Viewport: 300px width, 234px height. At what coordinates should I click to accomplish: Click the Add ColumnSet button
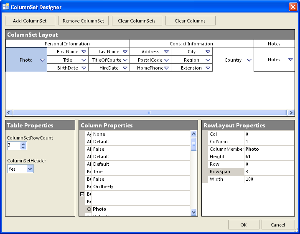click(x=30, y=20)
